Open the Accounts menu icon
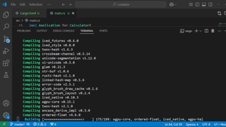Screen dimensions: 226x127 6,103
